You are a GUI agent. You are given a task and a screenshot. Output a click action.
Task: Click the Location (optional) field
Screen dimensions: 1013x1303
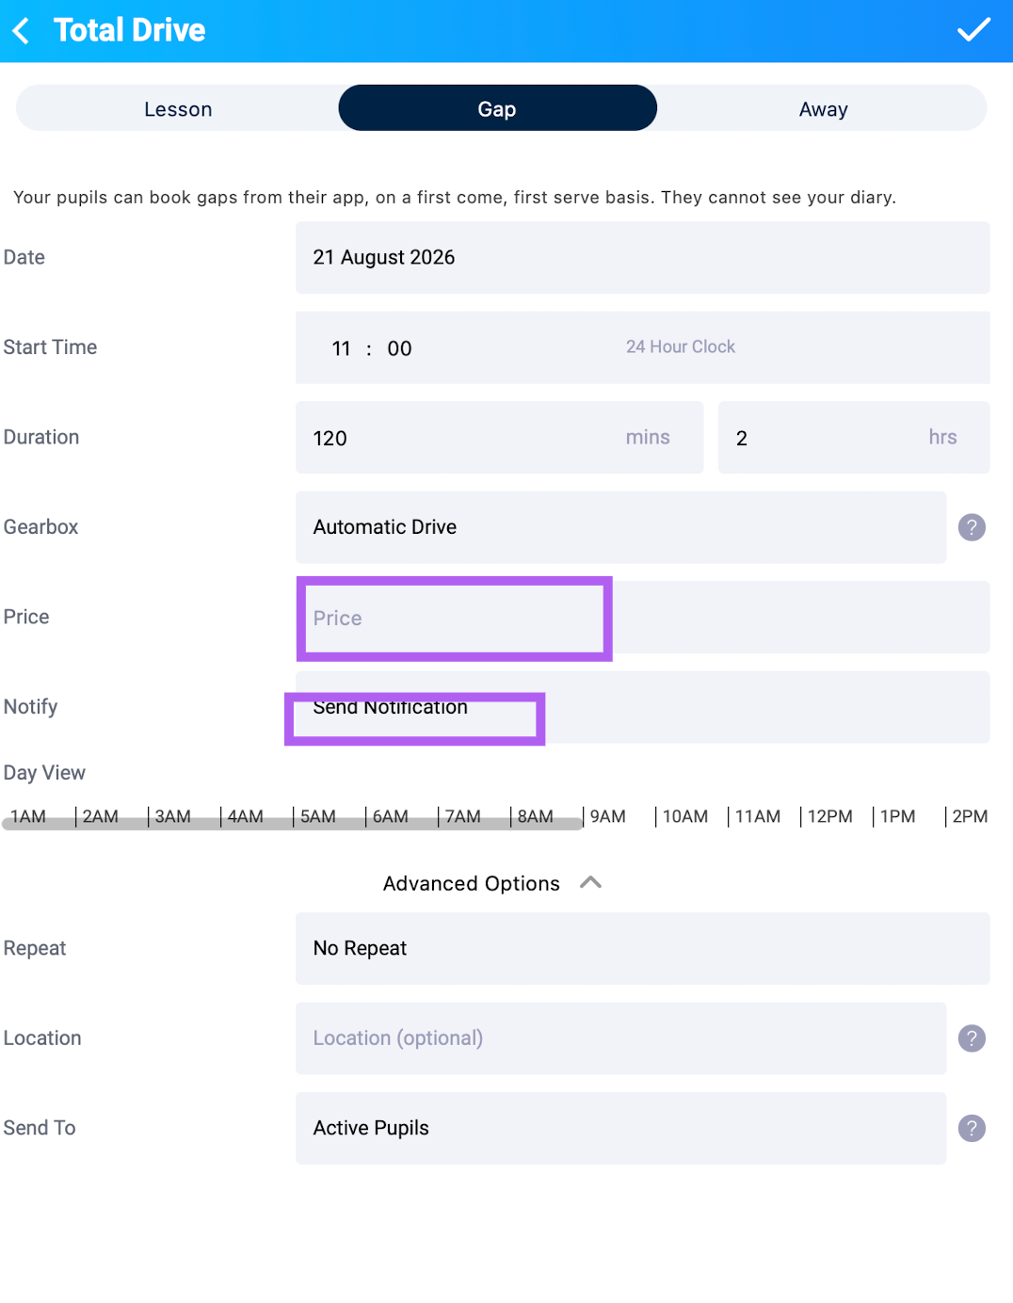(620, 1038)
